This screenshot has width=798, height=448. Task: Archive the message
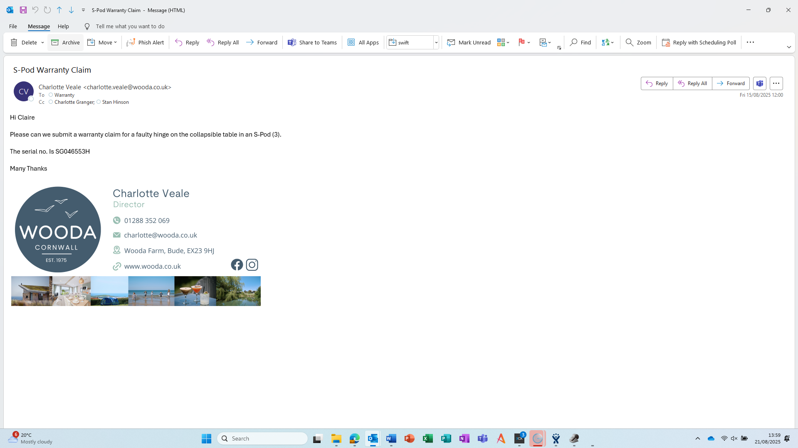pos(66,42)
